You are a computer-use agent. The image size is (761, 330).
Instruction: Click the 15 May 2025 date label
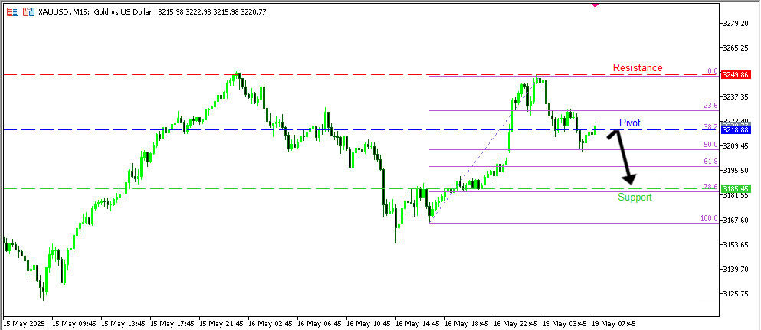(25, 323)
